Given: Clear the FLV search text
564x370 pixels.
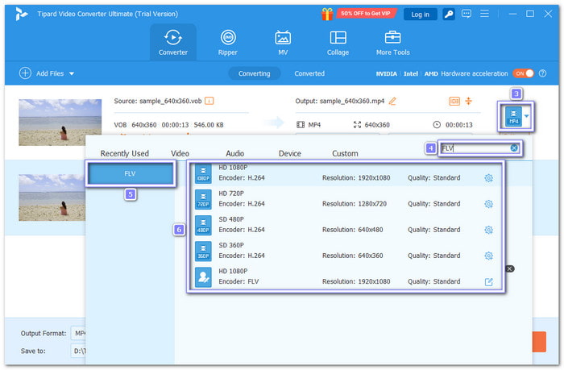Looking at the screenshot, I should point(513,148).
